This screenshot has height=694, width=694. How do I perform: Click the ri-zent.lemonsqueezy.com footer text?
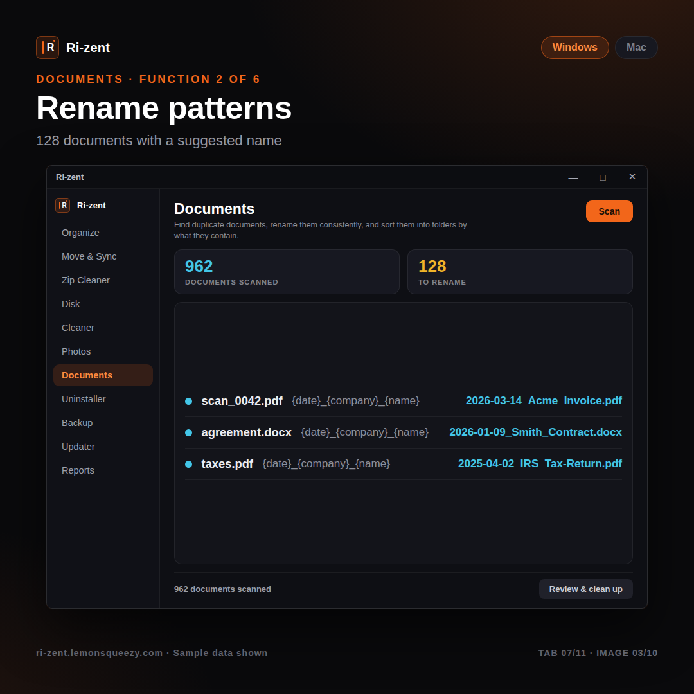click(99, 653)
